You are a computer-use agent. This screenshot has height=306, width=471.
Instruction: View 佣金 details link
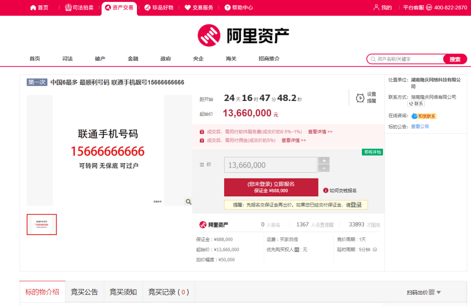[294, 140]
